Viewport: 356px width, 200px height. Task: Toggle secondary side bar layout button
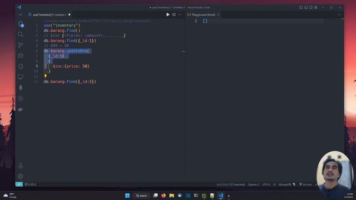click(311, 7)
